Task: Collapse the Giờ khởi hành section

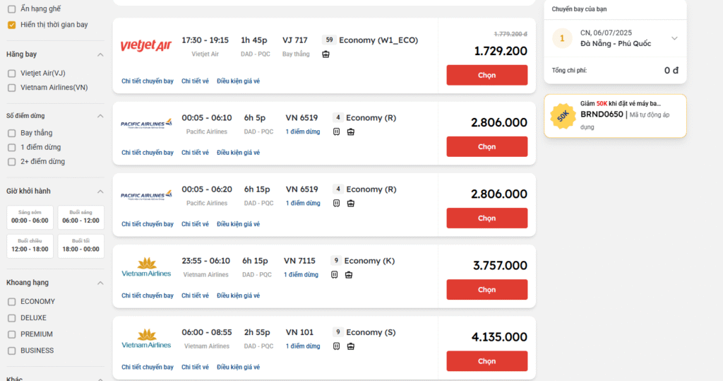Action: pyautogui.click(x=100, y=192)
